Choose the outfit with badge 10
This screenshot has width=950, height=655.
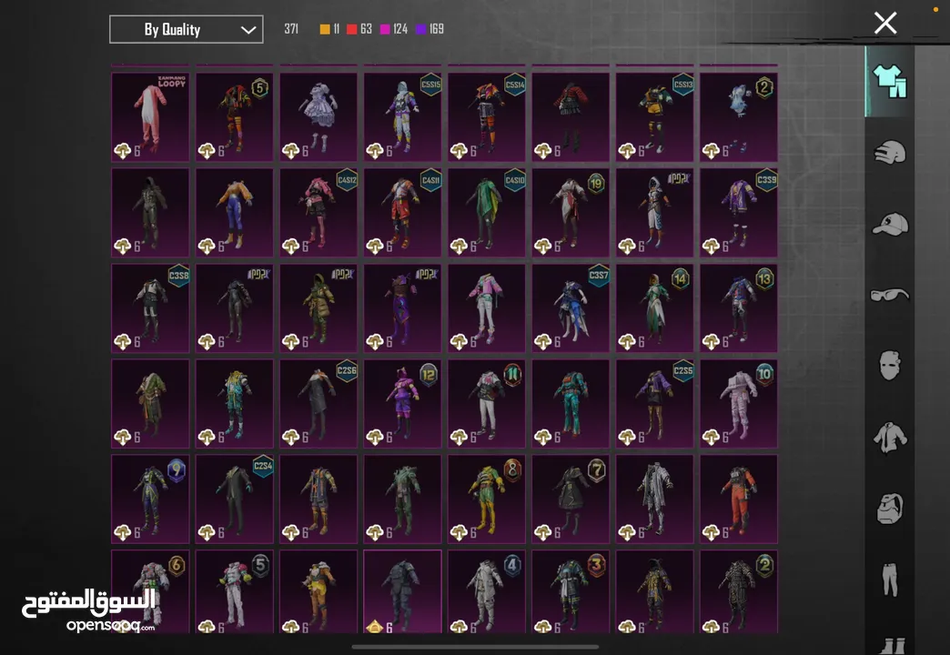pos(739,404)
